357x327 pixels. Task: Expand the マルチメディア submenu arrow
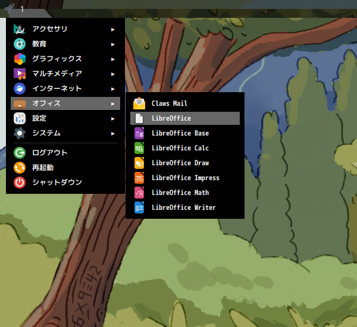coord(112,74)
